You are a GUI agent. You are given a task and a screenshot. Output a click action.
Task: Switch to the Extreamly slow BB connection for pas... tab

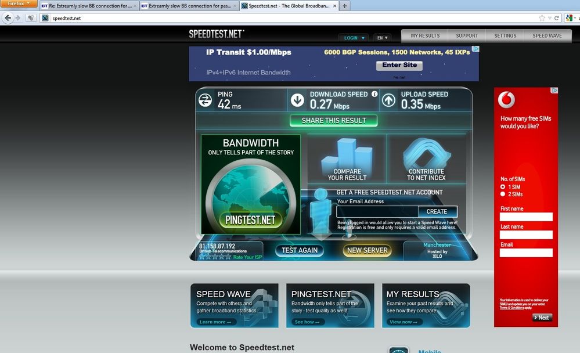(189, 6)
